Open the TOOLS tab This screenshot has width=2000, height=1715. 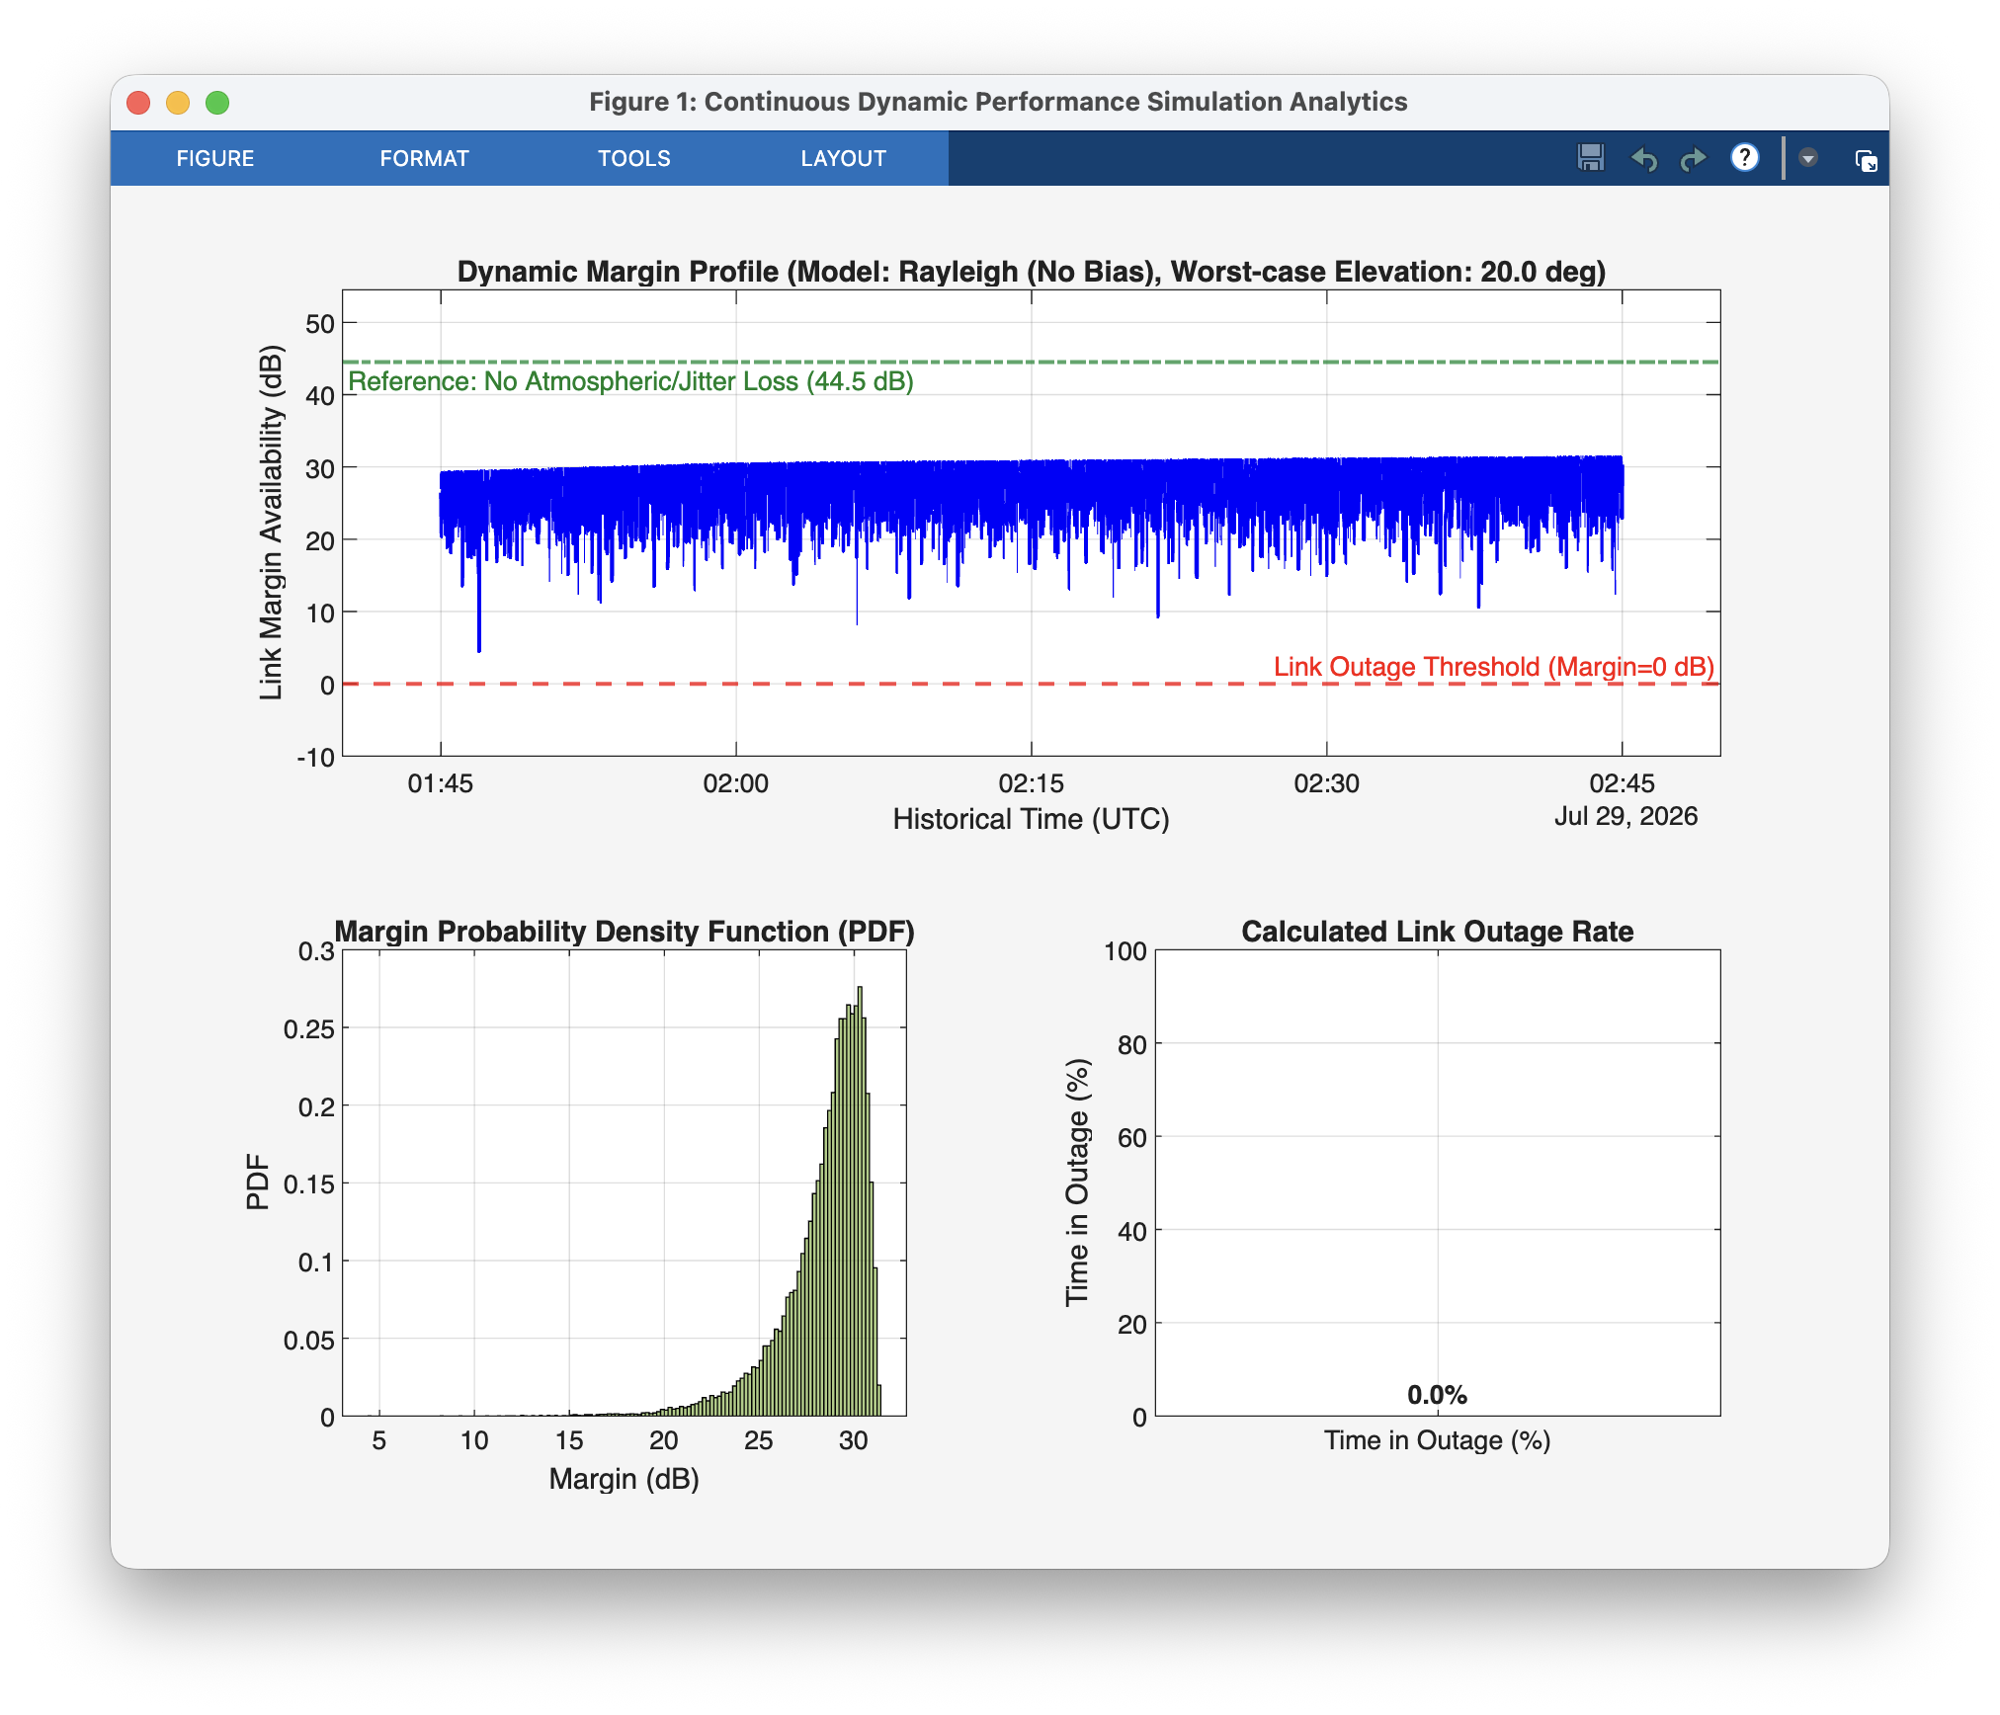tap(633, 158)
